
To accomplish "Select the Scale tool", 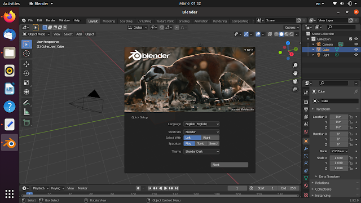I will (27, 83).
